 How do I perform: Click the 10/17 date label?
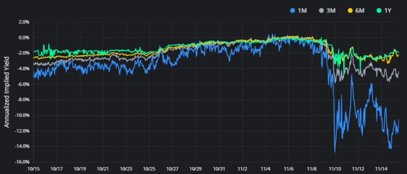57,168
